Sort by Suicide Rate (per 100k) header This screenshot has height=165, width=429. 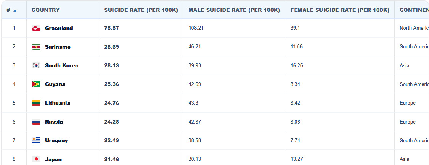(141, 10)
